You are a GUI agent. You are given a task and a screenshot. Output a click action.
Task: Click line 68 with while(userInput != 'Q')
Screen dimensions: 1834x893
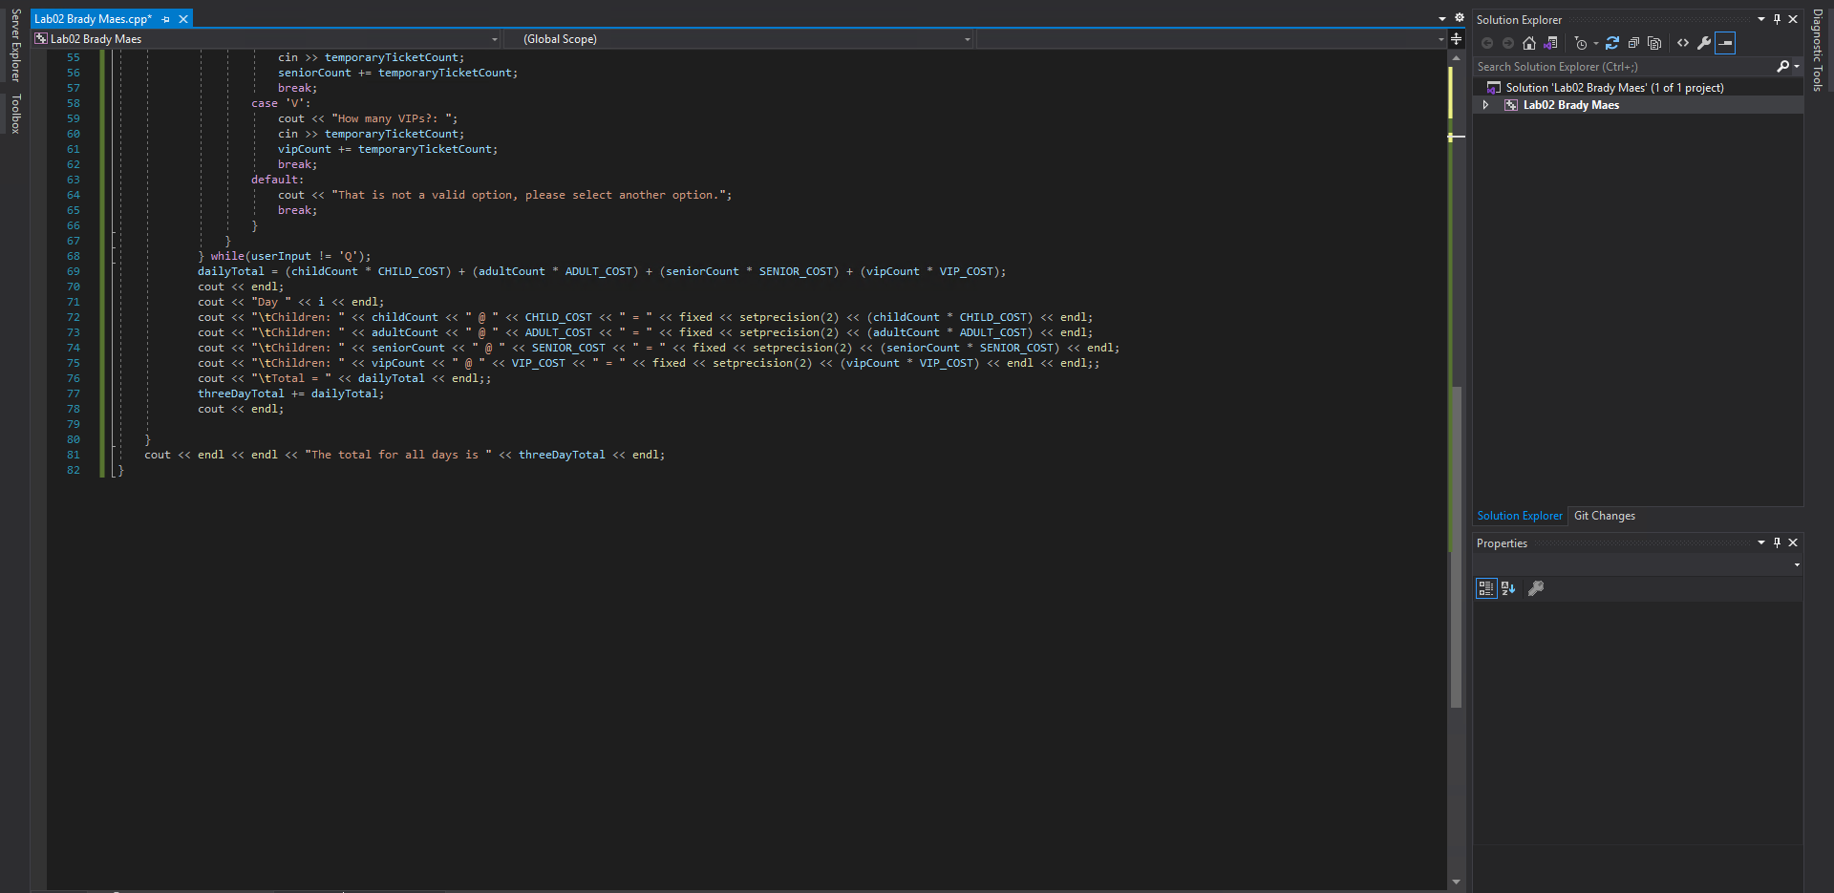pos(285,256)
